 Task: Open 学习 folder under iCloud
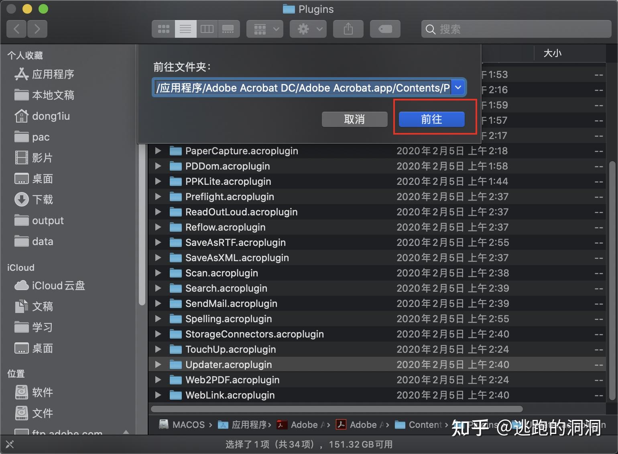34,327
